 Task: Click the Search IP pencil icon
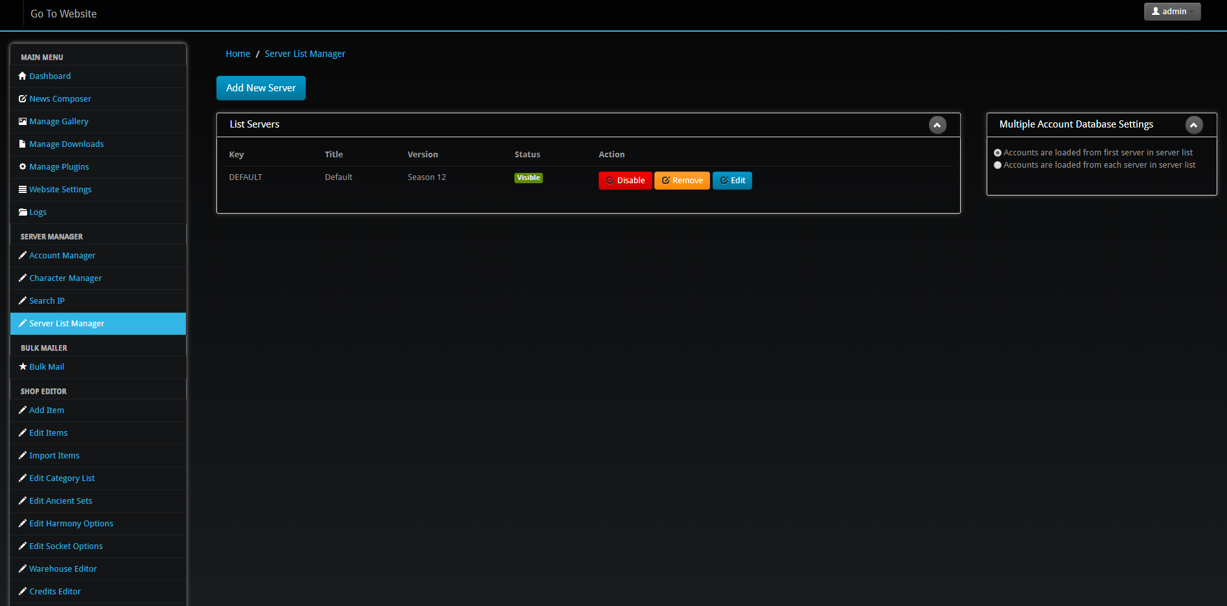click(23, 300)
